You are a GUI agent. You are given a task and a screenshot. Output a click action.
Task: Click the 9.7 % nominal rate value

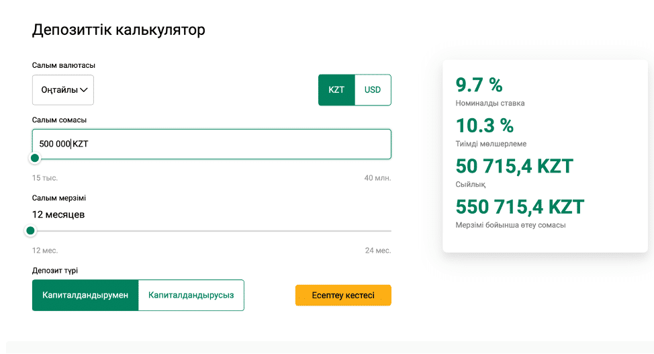coord(479,85)
